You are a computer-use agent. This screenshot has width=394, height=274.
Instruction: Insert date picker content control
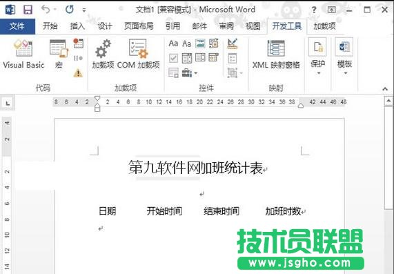coord(214,58)
